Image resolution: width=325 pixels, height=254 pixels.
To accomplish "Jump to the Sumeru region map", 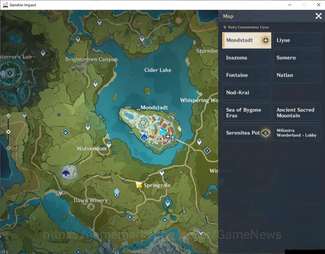I will (297, 58).
